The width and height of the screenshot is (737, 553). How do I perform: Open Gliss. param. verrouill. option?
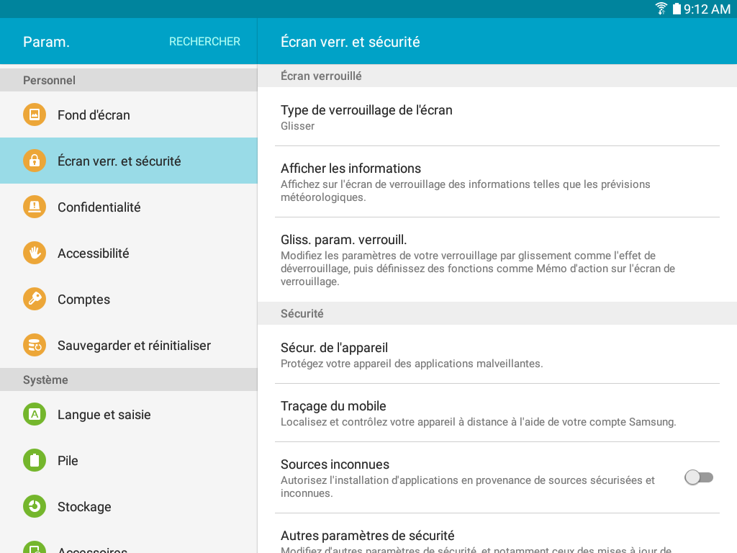tap(497, 259)
